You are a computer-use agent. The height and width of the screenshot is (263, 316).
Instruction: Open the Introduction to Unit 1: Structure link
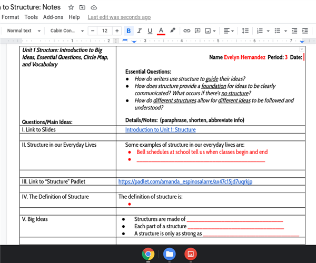coord(161,129)
